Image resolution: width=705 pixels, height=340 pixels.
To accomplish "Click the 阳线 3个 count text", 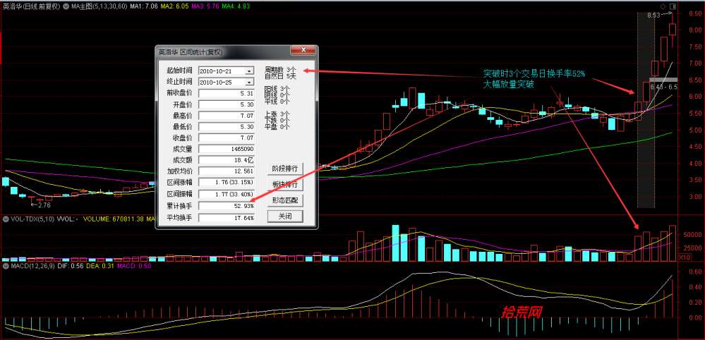I will [277, 88].
